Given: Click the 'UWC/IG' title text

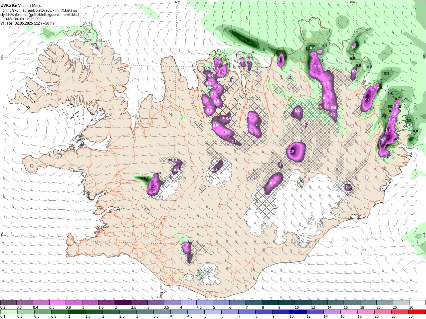Looking at the screenshot, I should point(8,5).
